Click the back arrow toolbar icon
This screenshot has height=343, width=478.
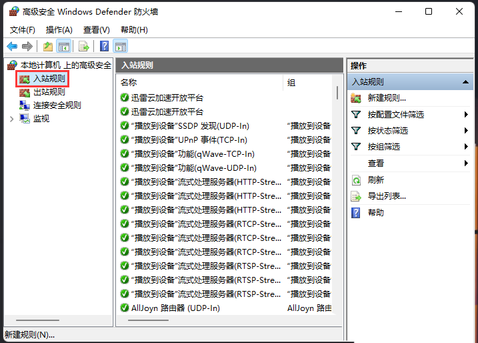12,47
